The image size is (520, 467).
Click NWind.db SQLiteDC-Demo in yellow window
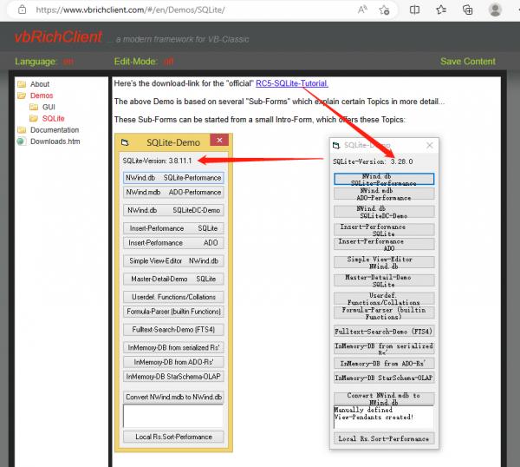173,210
